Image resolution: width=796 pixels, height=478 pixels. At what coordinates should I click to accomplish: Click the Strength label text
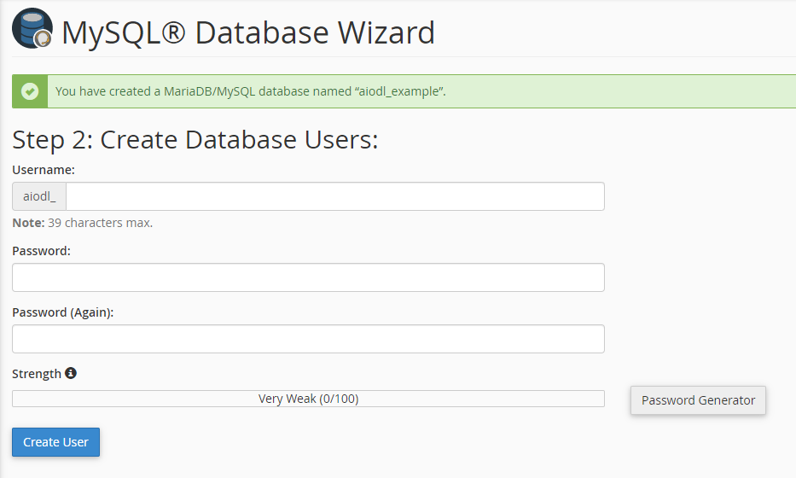click(x=37, y=374)
